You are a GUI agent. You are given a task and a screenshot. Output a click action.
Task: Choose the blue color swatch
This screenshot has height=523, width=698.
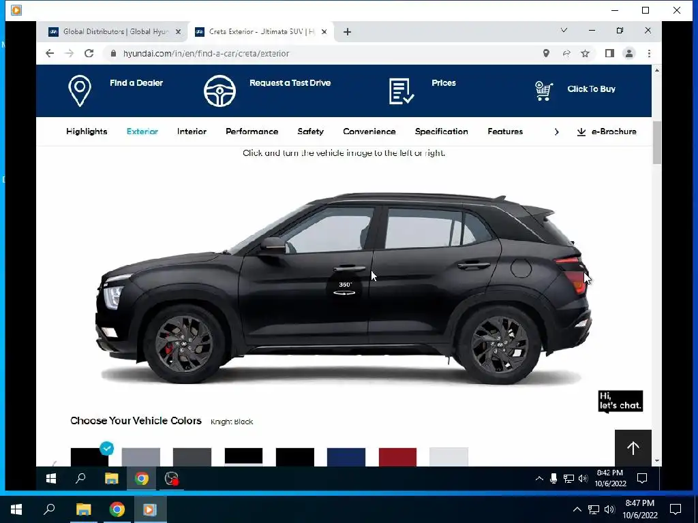[x=346, y=457]
